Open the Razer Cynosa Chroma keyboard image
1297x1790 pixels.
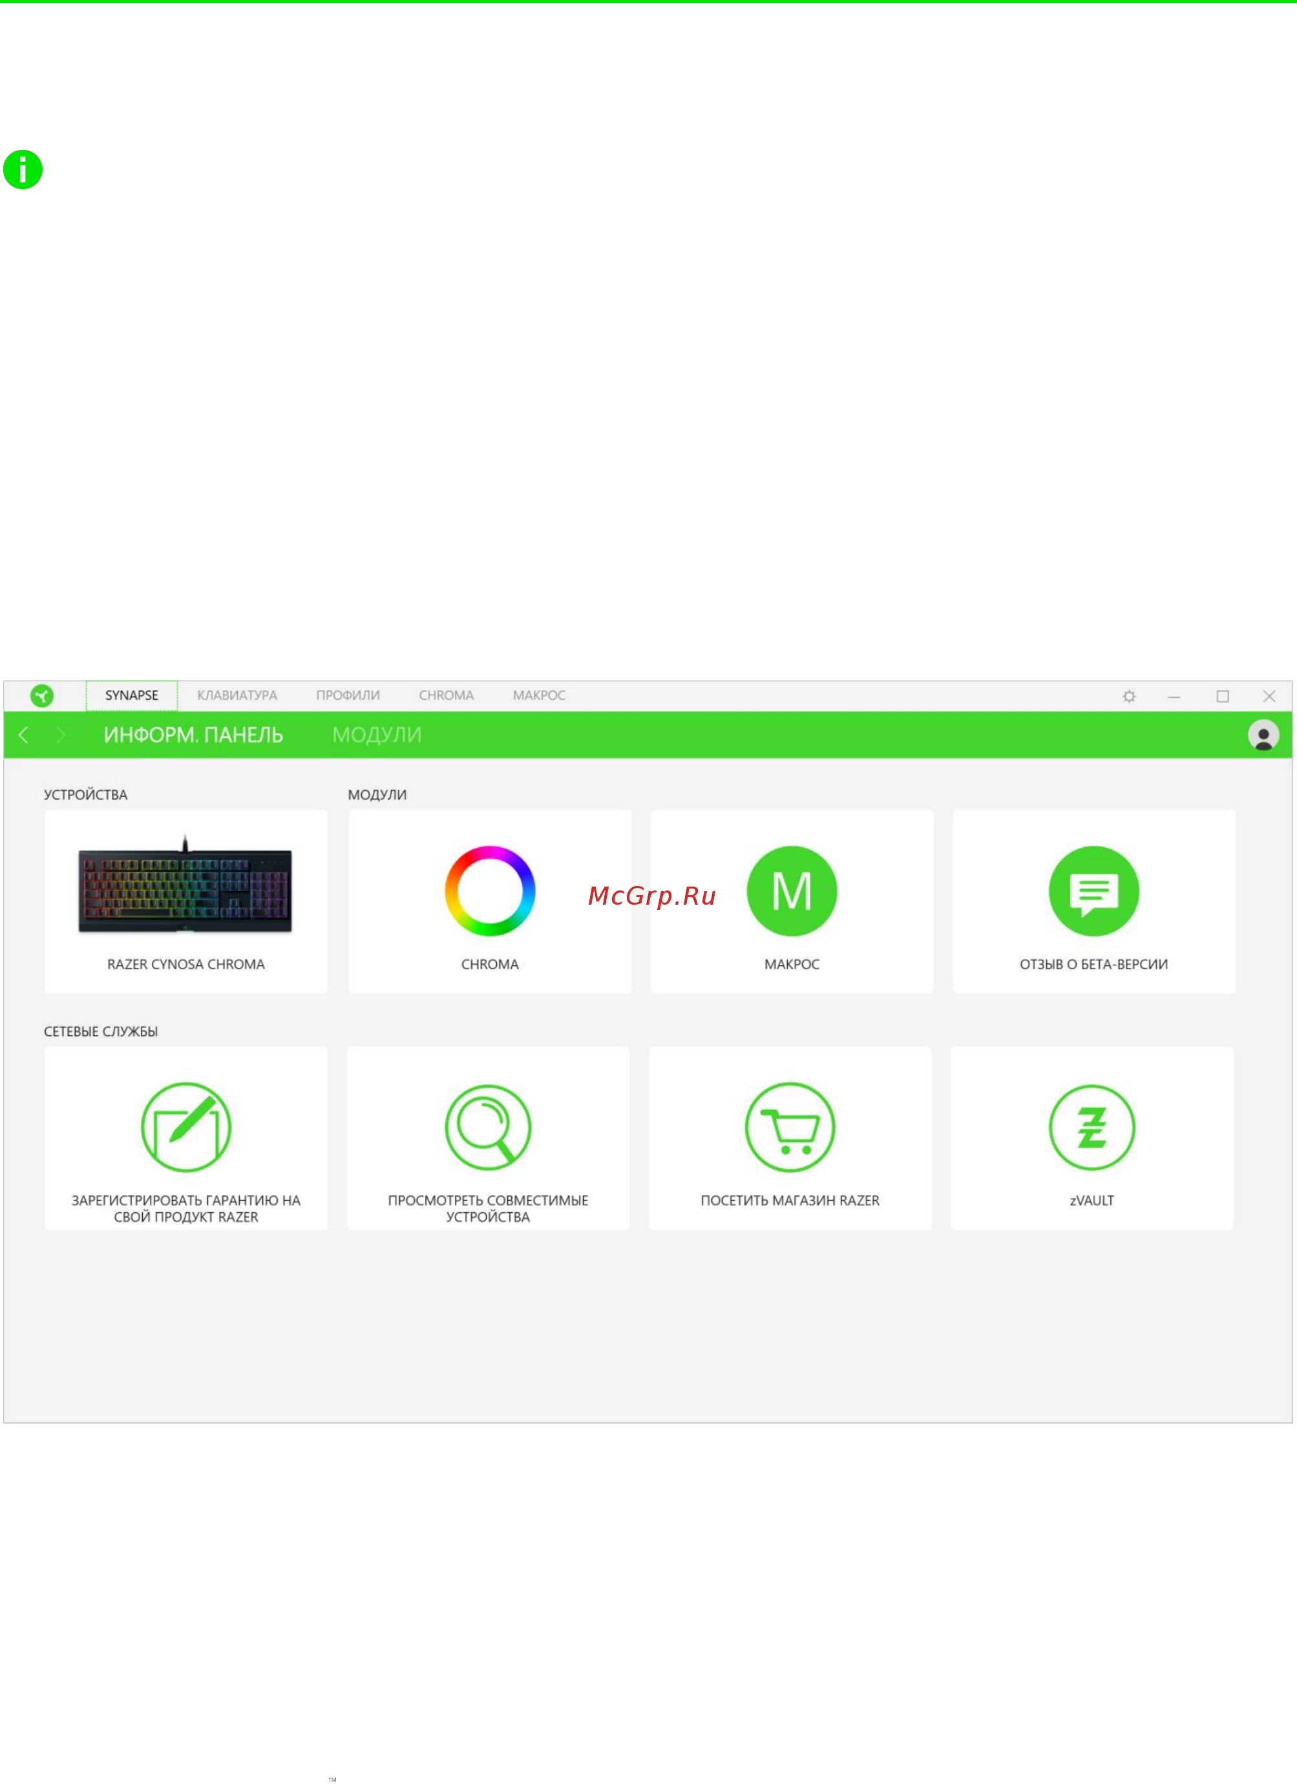(x=185, y=885)
